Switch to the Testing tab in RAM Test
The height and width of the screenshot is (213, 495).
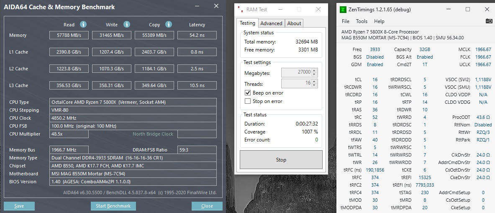(x=247, y=23)
